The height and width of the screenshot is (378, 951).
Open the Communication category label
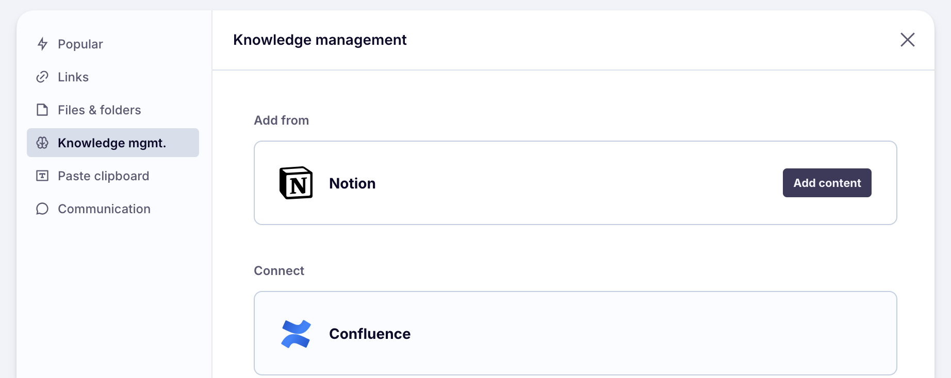(x=104, y=209)
